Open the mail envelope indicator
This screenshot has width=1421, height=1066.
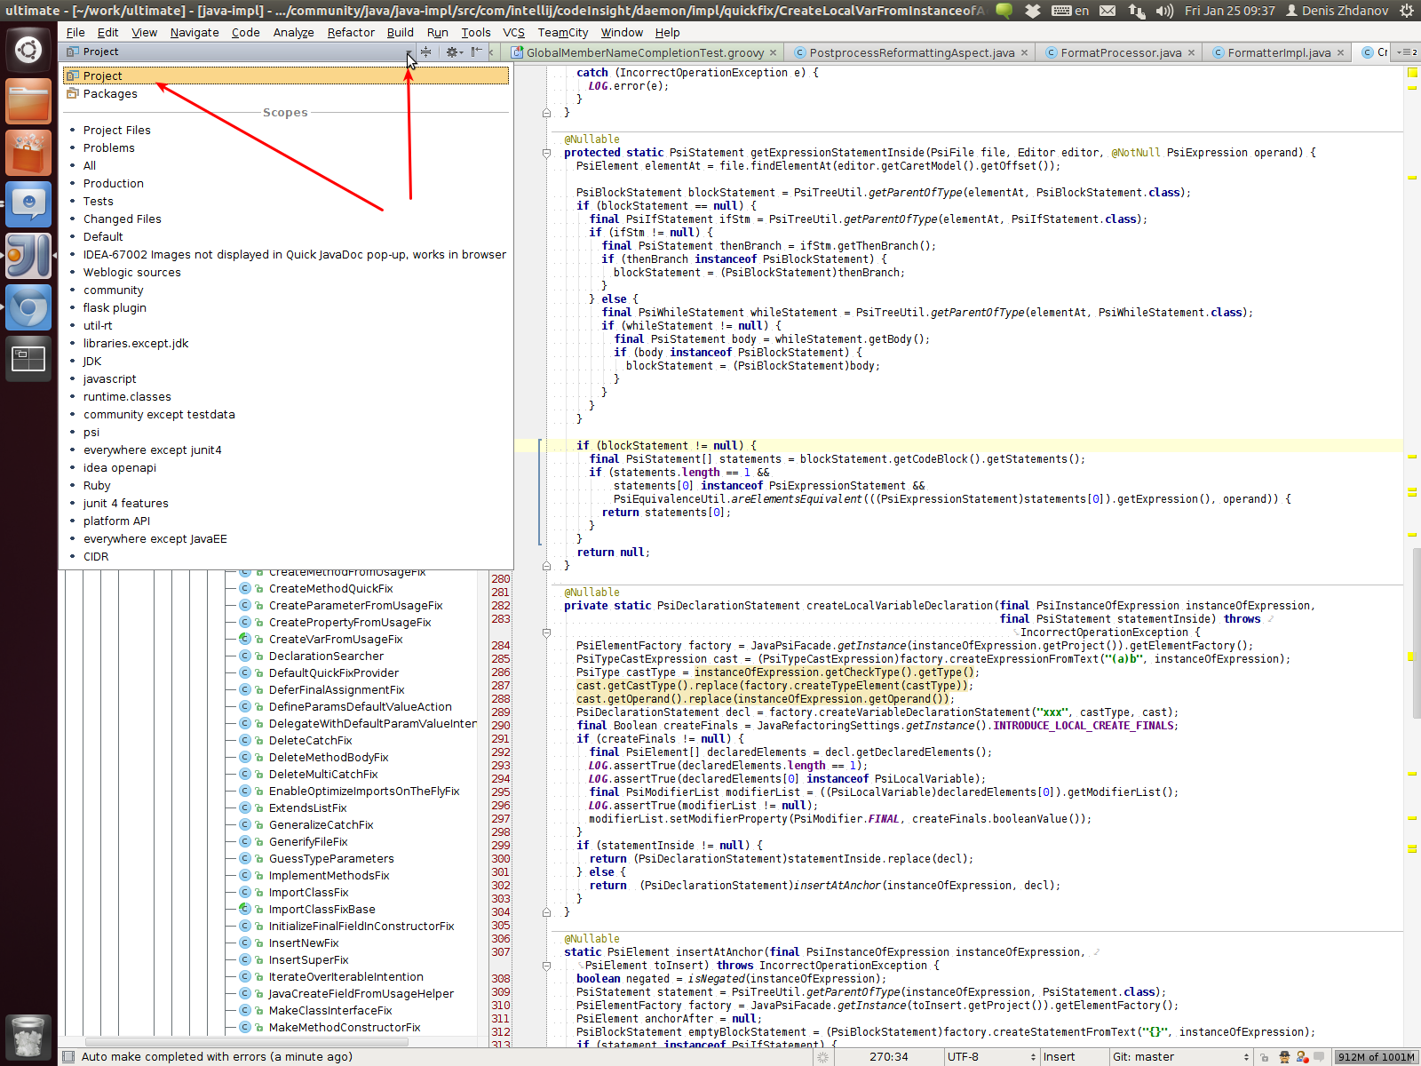1107,11
